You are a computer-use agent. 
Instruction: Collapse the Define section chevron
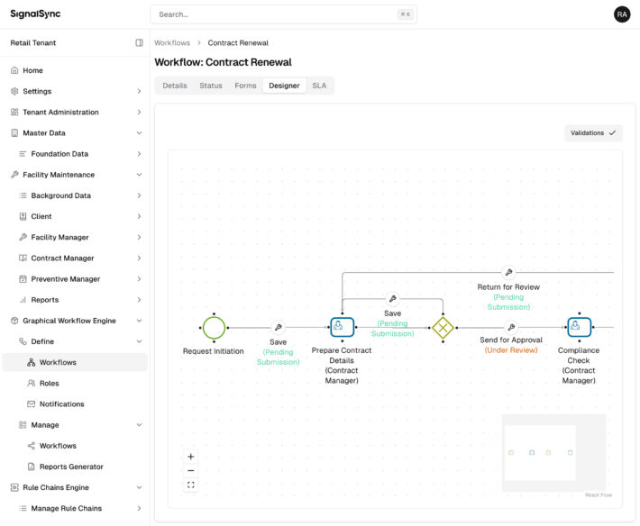pyautogui.click(x=139, y=341)
